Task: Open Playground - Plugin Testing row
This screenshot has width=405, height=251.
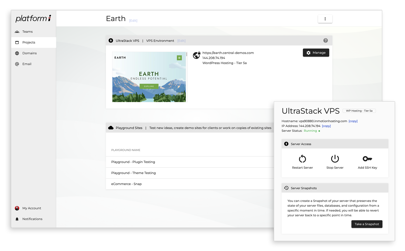Action: (133, 162)
